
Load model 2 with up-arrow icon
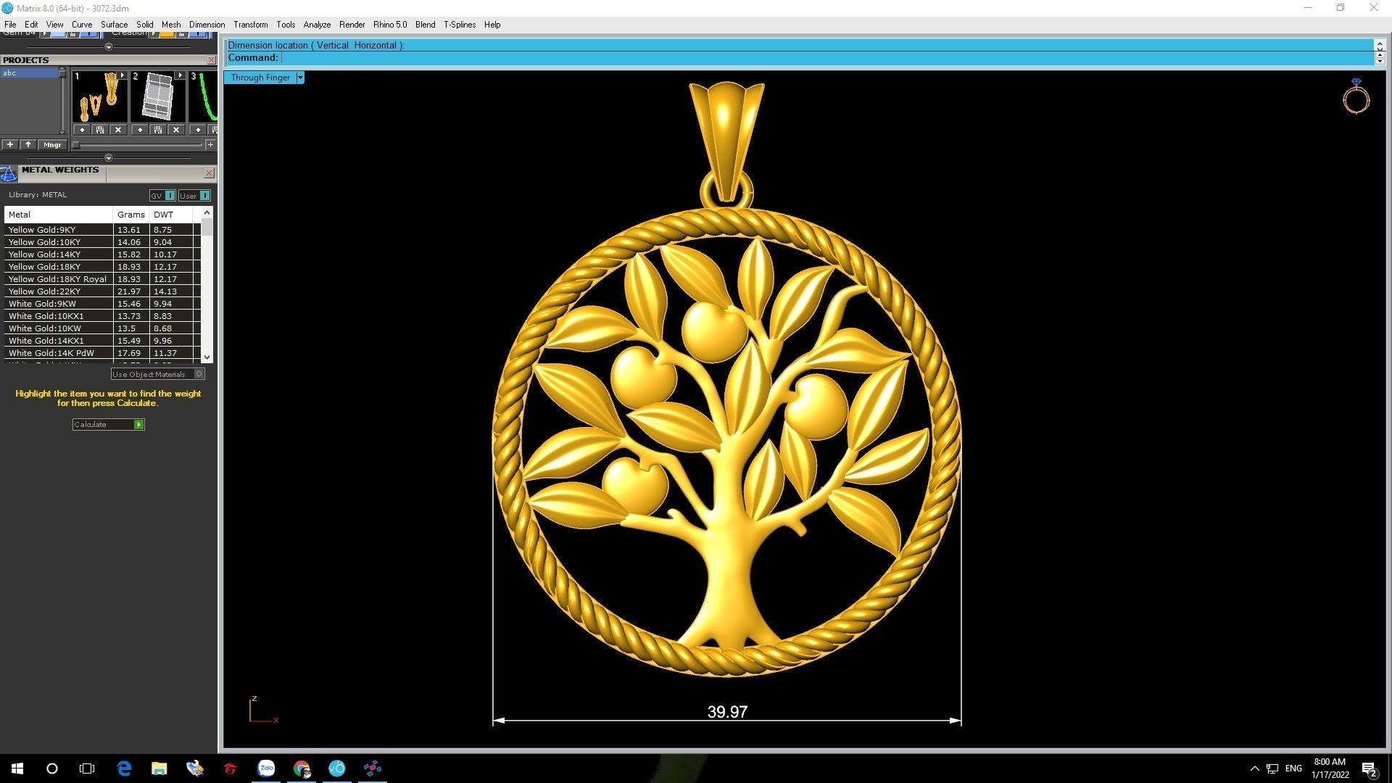[x=140, y=130]
